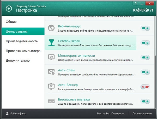Click the Kaspersky logo
The height and width of the screenshot is (119, 157).
143,10
